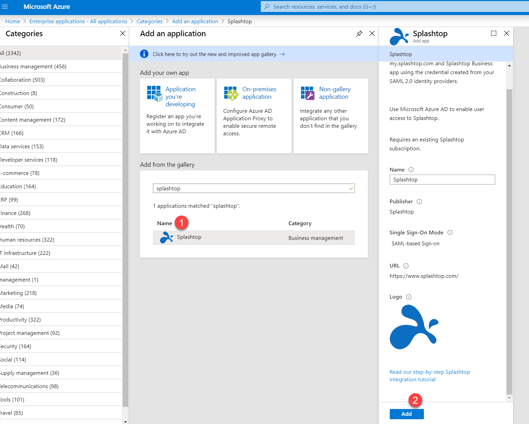529x424 pixels.
Task: Maximize the Splashtop blade
Action: click(x=494, y=33)
